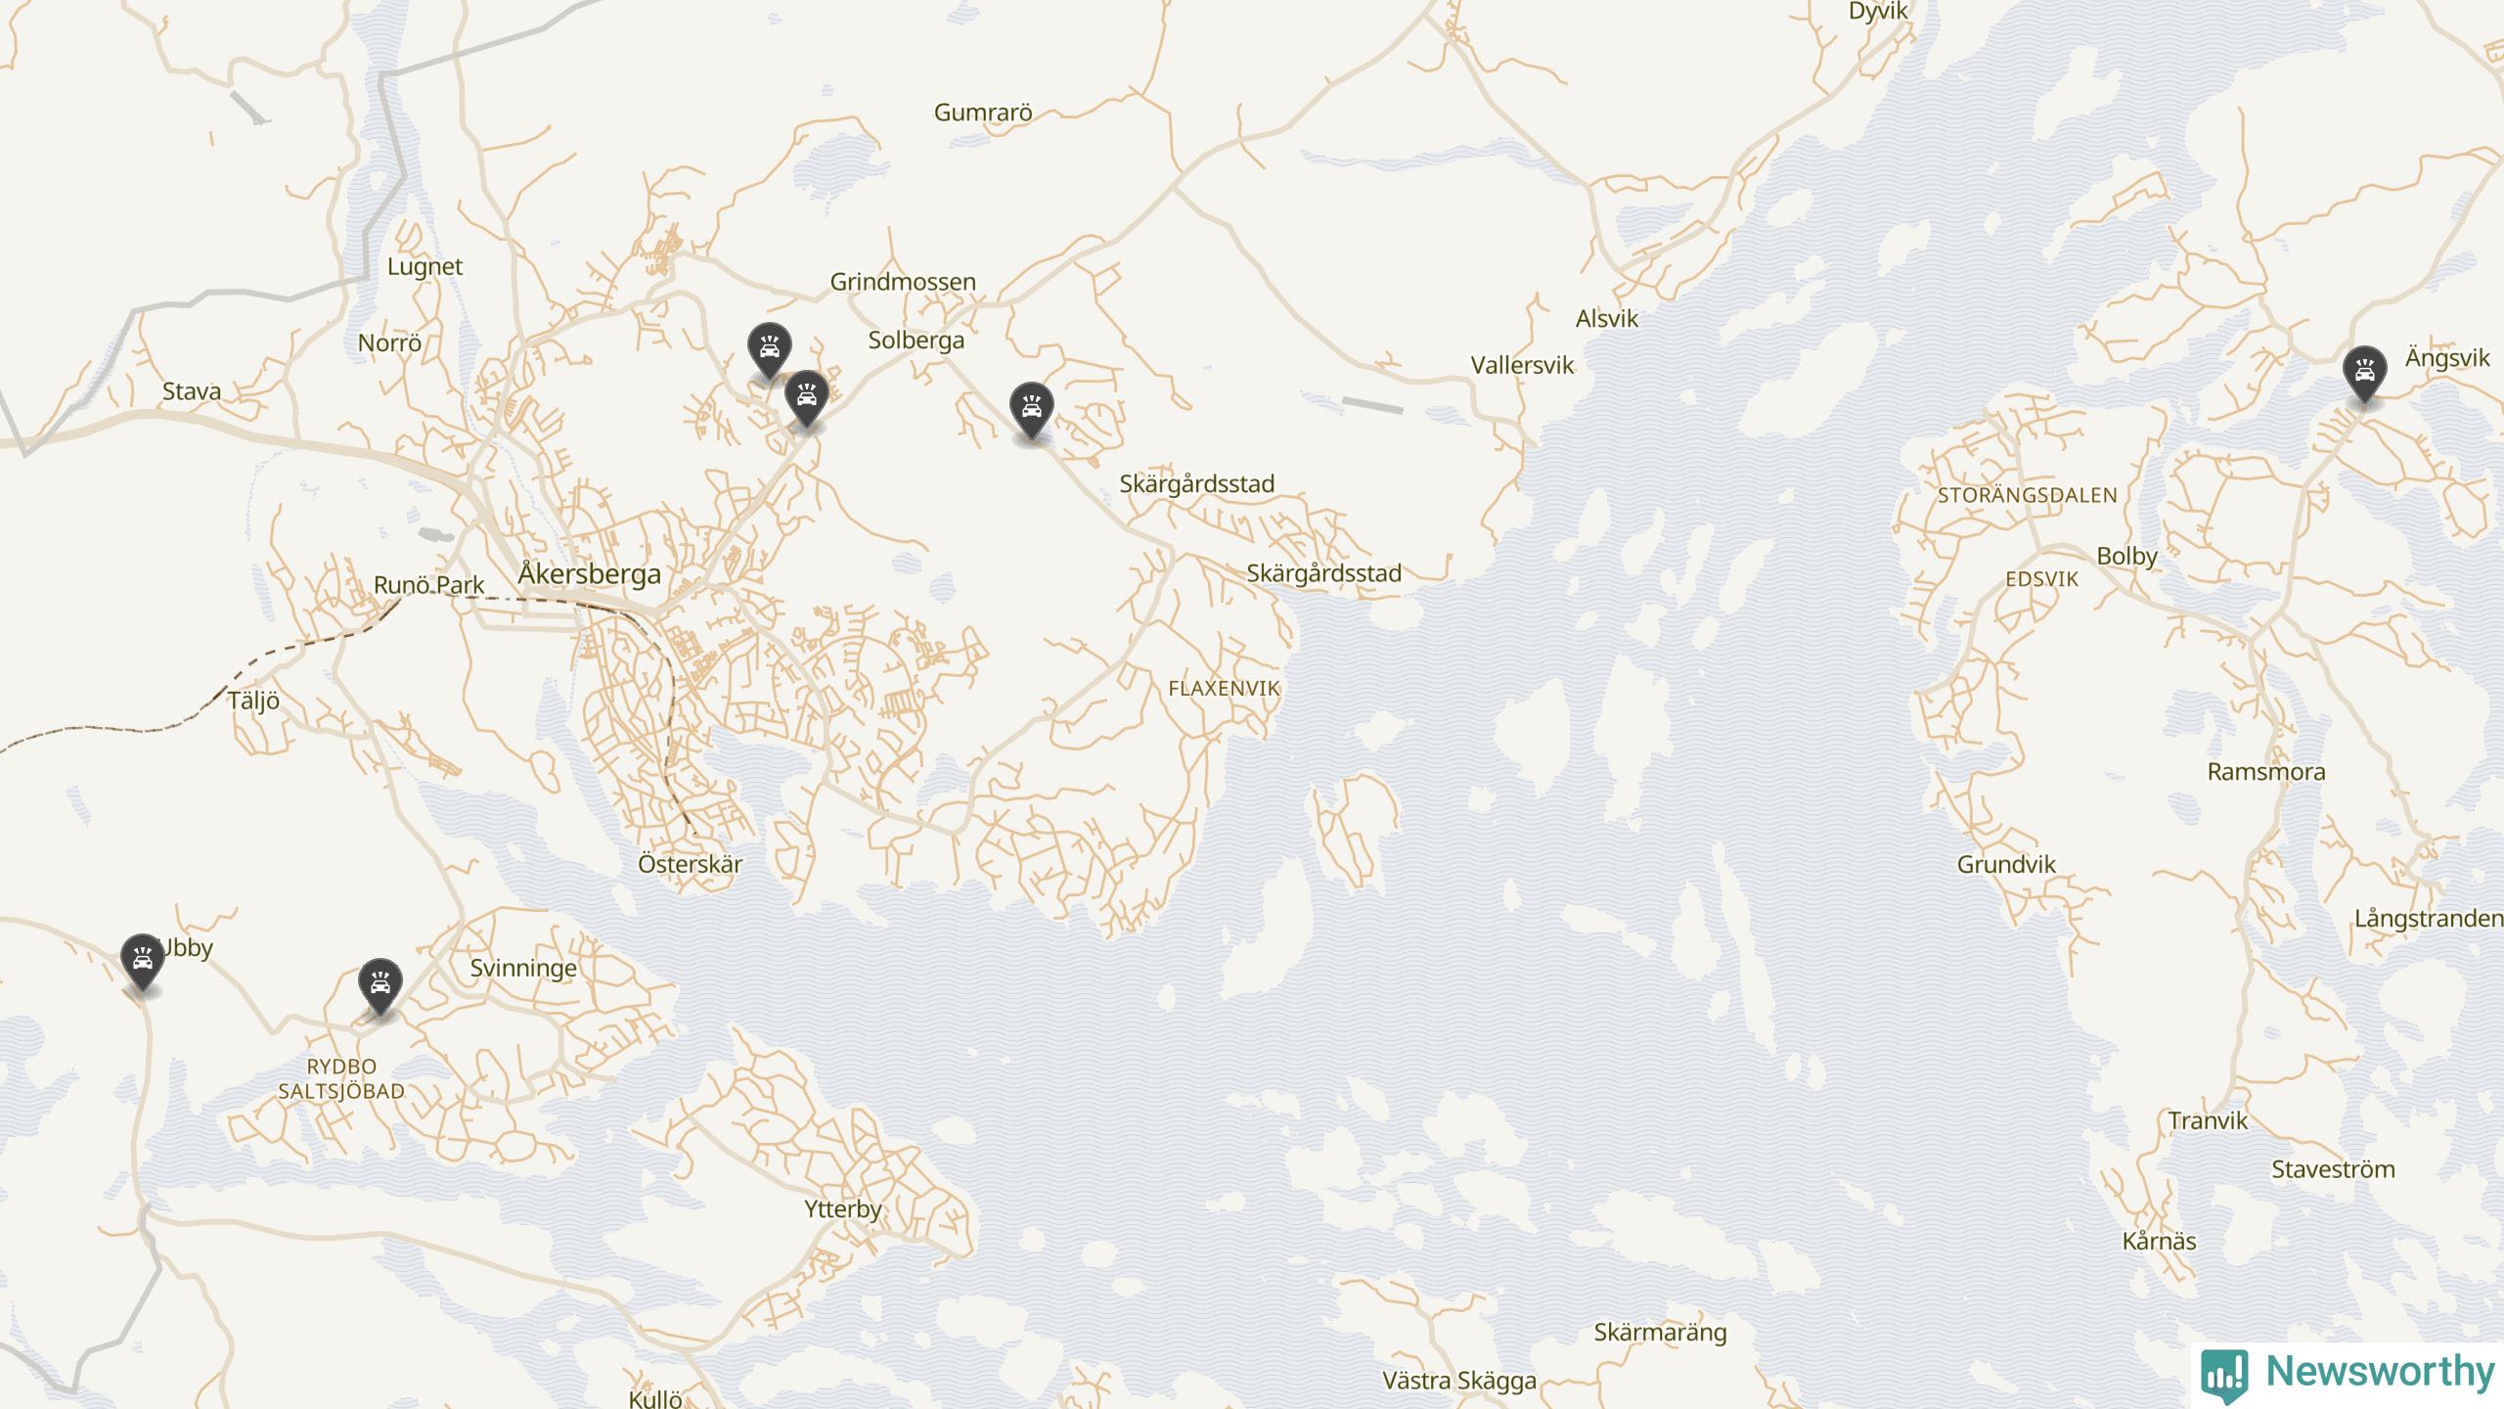Select the Ramsmora place label
Screen dimensions: 2504x1409
(2266, 772)
